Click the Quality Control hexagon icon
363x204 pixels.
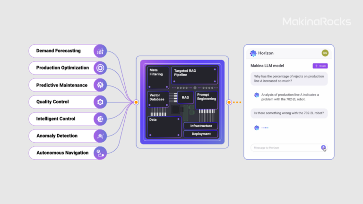pos(100,102)
